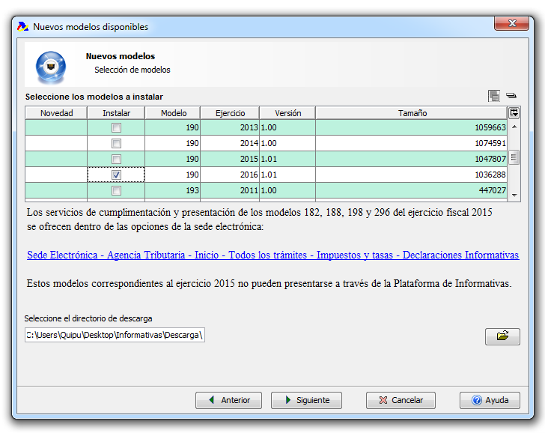Screen dimensions: 545x433
Task: Click the folder browse icon for download directory
Action: coord(502,336)
